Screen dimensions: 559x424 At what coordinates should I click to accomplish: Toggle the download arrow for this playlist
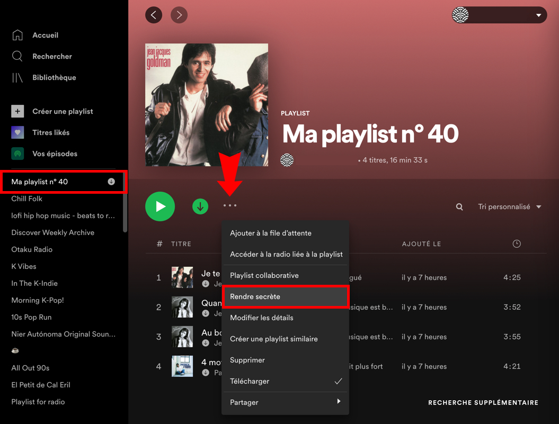pos(200,206)
